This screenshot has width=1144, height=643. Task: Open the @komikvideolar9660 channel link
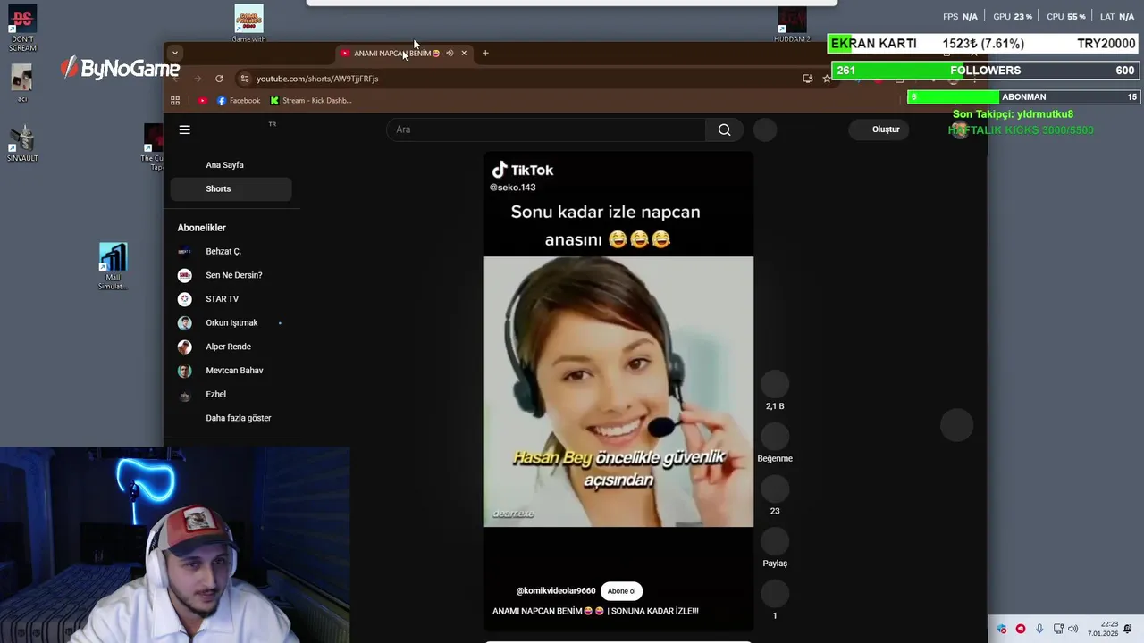(x=555, y=591)
